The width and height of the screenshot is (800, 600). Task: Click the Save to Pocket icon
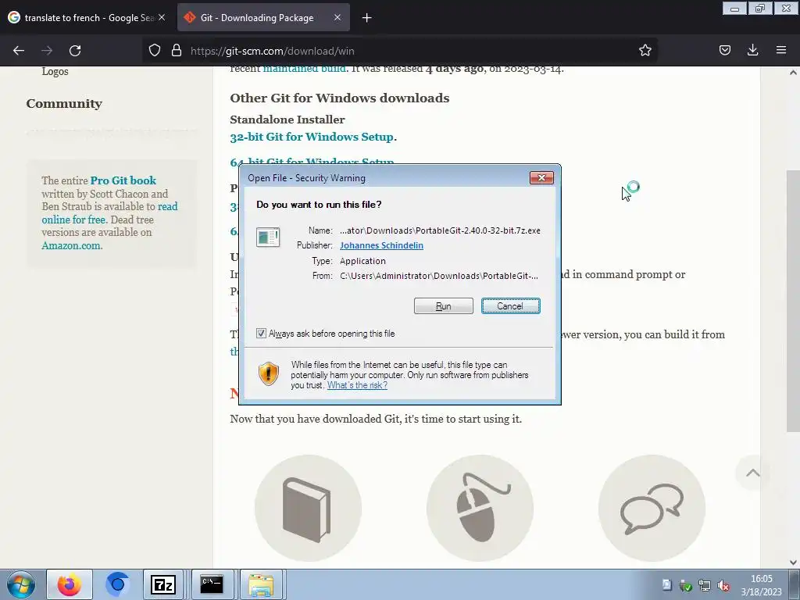(x=725, y=50)
